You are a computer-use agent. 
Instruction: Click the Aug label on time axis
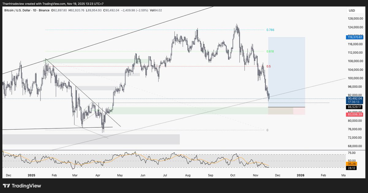click(x=188, y=175)
